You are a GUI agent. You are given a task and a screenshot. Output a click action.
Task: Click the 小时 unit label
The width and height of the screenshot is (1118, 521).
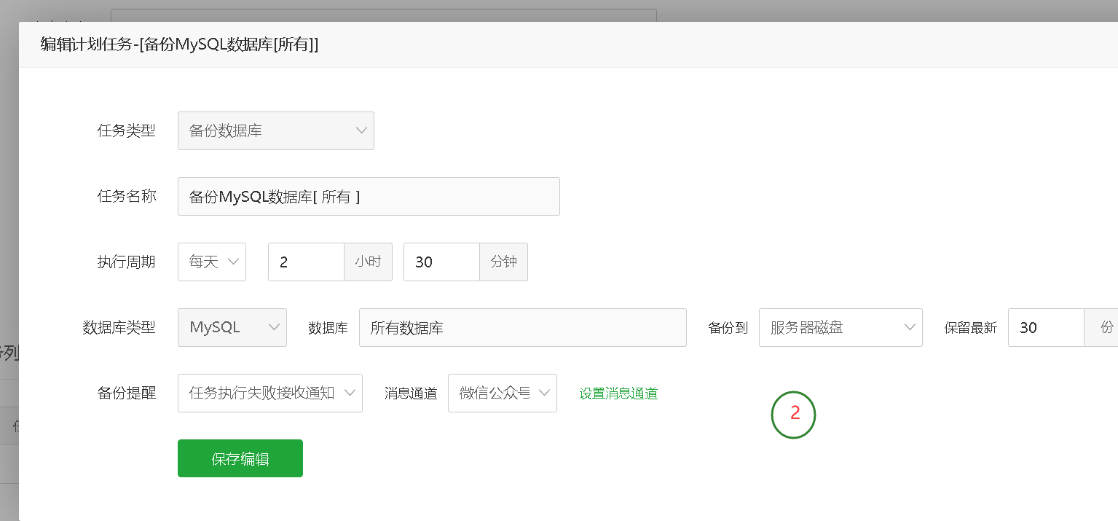coord(368,262)
